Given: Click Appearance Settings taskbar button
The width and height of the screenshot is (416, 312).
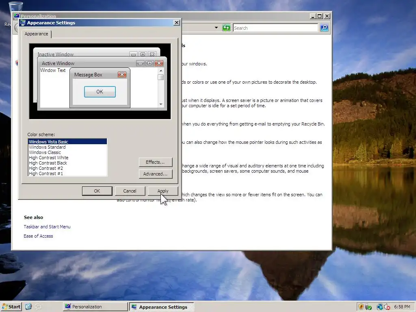Looking at the screenshot, I should pyautogui.click(x=162, y=307).
